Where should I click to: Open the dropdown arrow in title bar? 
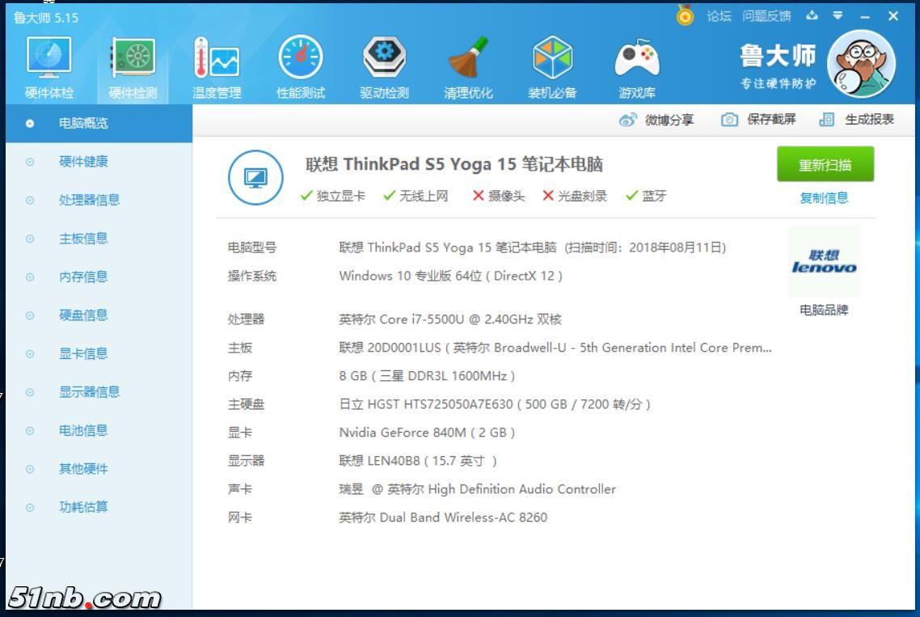[838, 14]
